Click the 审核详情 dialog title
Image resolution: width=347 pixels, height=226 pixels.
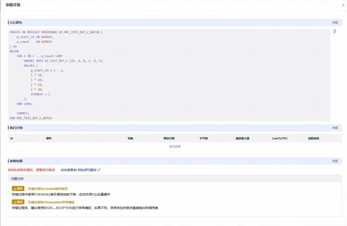tap(13, 5)
